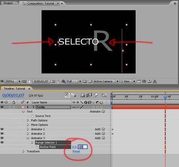Collapse Animator 3

tap(28, 138)
